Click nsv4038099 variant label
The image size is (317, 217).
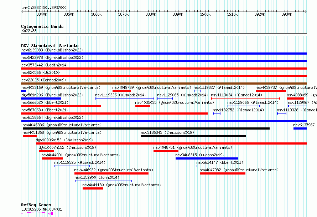click(302, 95)
